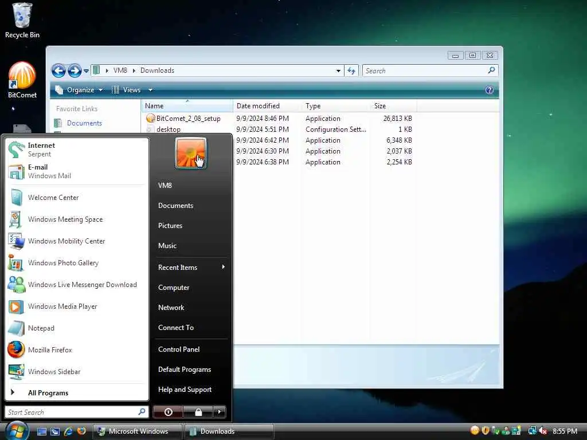Open Windows Live Messenger Download
The height and width of the screenshot is (440, 587).
[77, 284]
